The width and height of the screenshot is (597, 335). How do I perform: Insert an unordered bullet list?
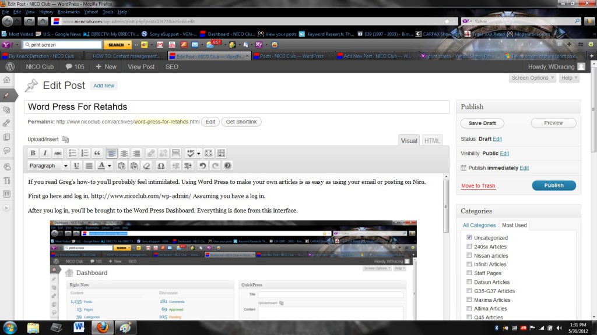coord(72,153)
